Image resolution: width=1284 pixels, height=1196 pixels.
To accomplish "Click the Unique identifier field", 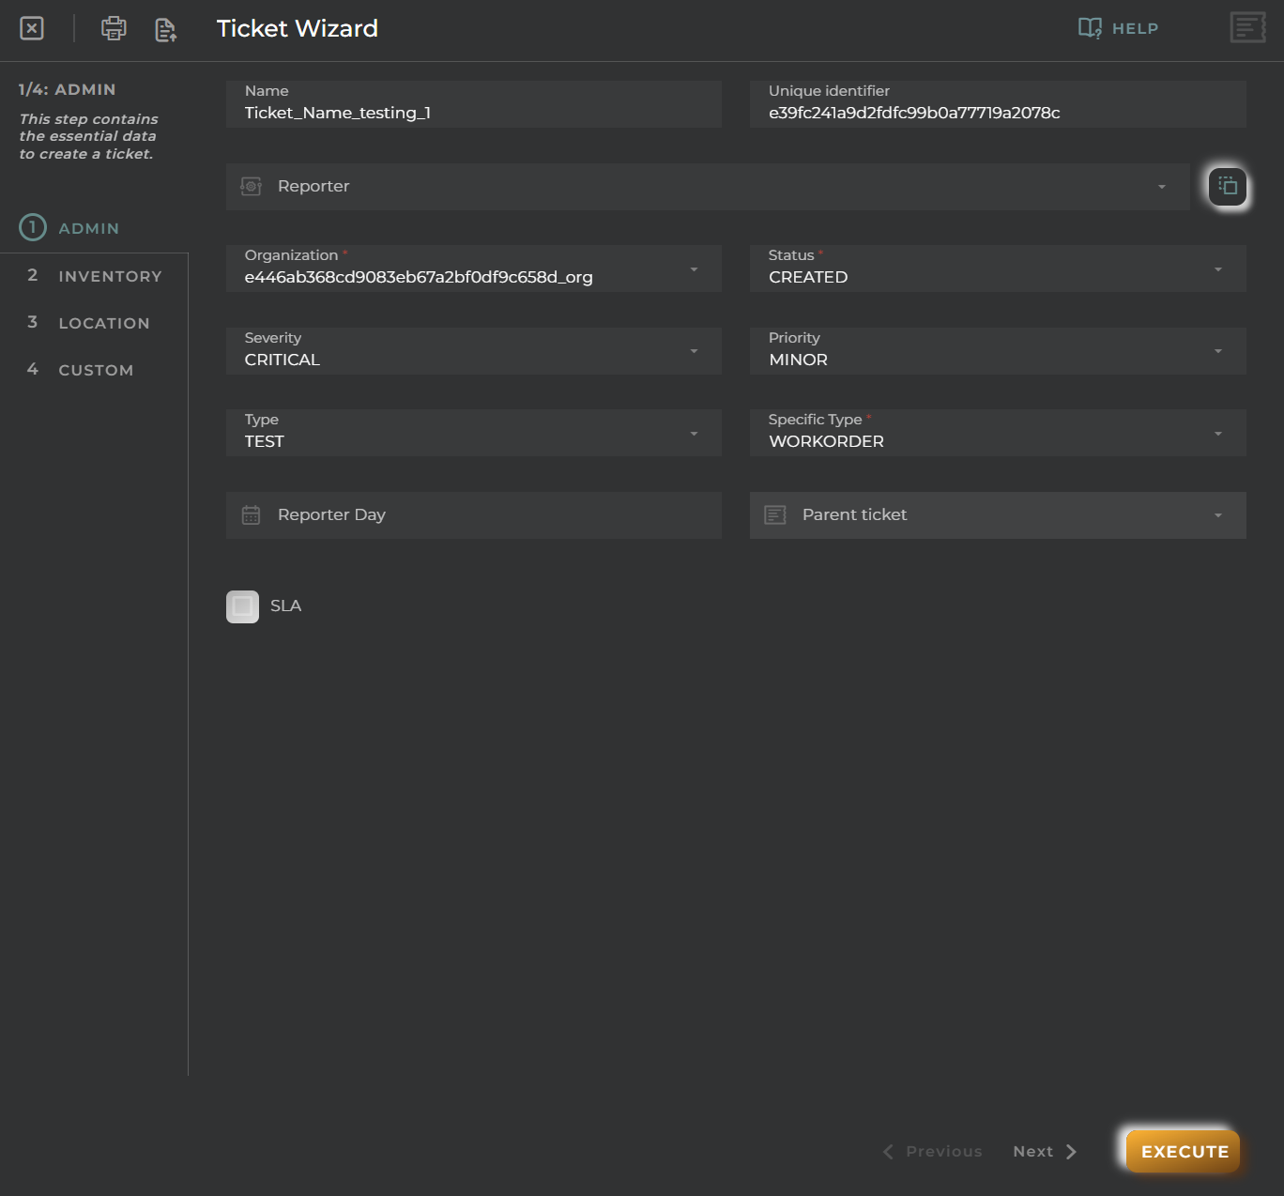I will [998, 104].
